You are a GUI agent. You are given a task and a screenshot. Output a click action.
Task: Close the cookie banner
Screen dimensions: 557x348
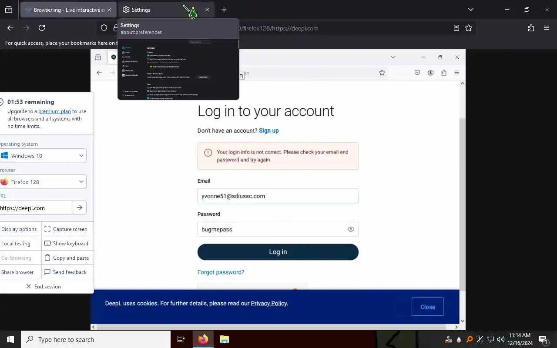pos(428,307)
